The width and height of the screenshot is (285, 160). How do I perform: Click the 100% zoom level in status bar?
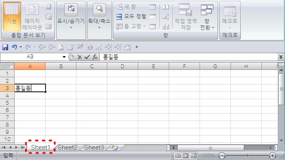[x=208, y=156]
